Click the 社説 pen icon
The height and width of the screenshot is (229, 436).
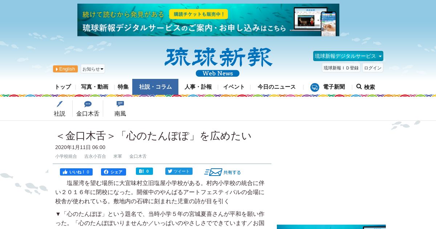coord(60,104)
